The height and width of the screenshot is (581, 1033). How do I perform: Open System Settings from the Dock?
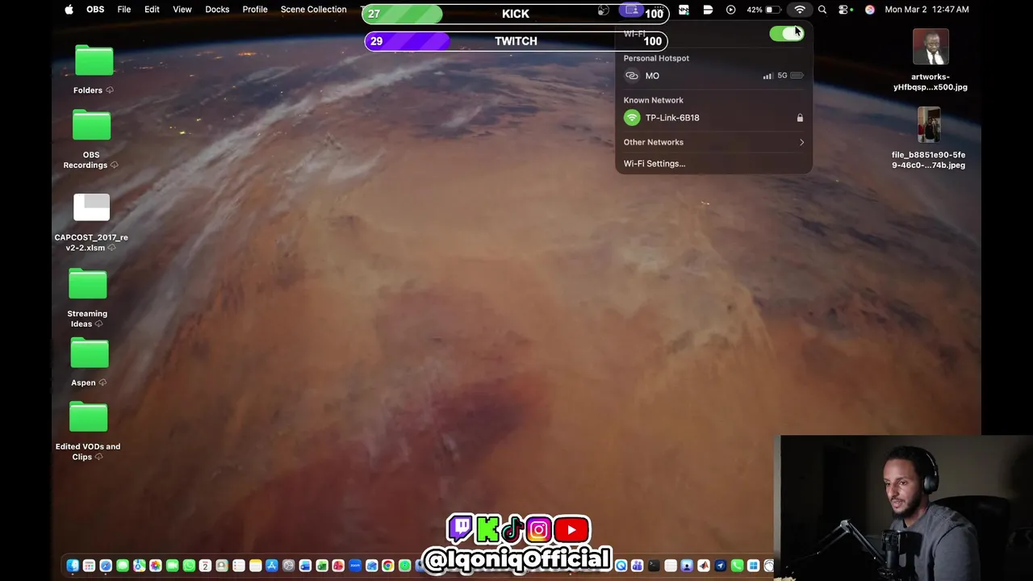point(288,566)
